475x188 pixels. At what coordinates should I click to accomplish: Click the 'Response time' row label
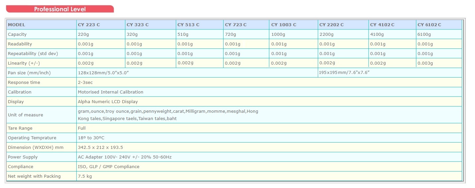pos(24,83)
